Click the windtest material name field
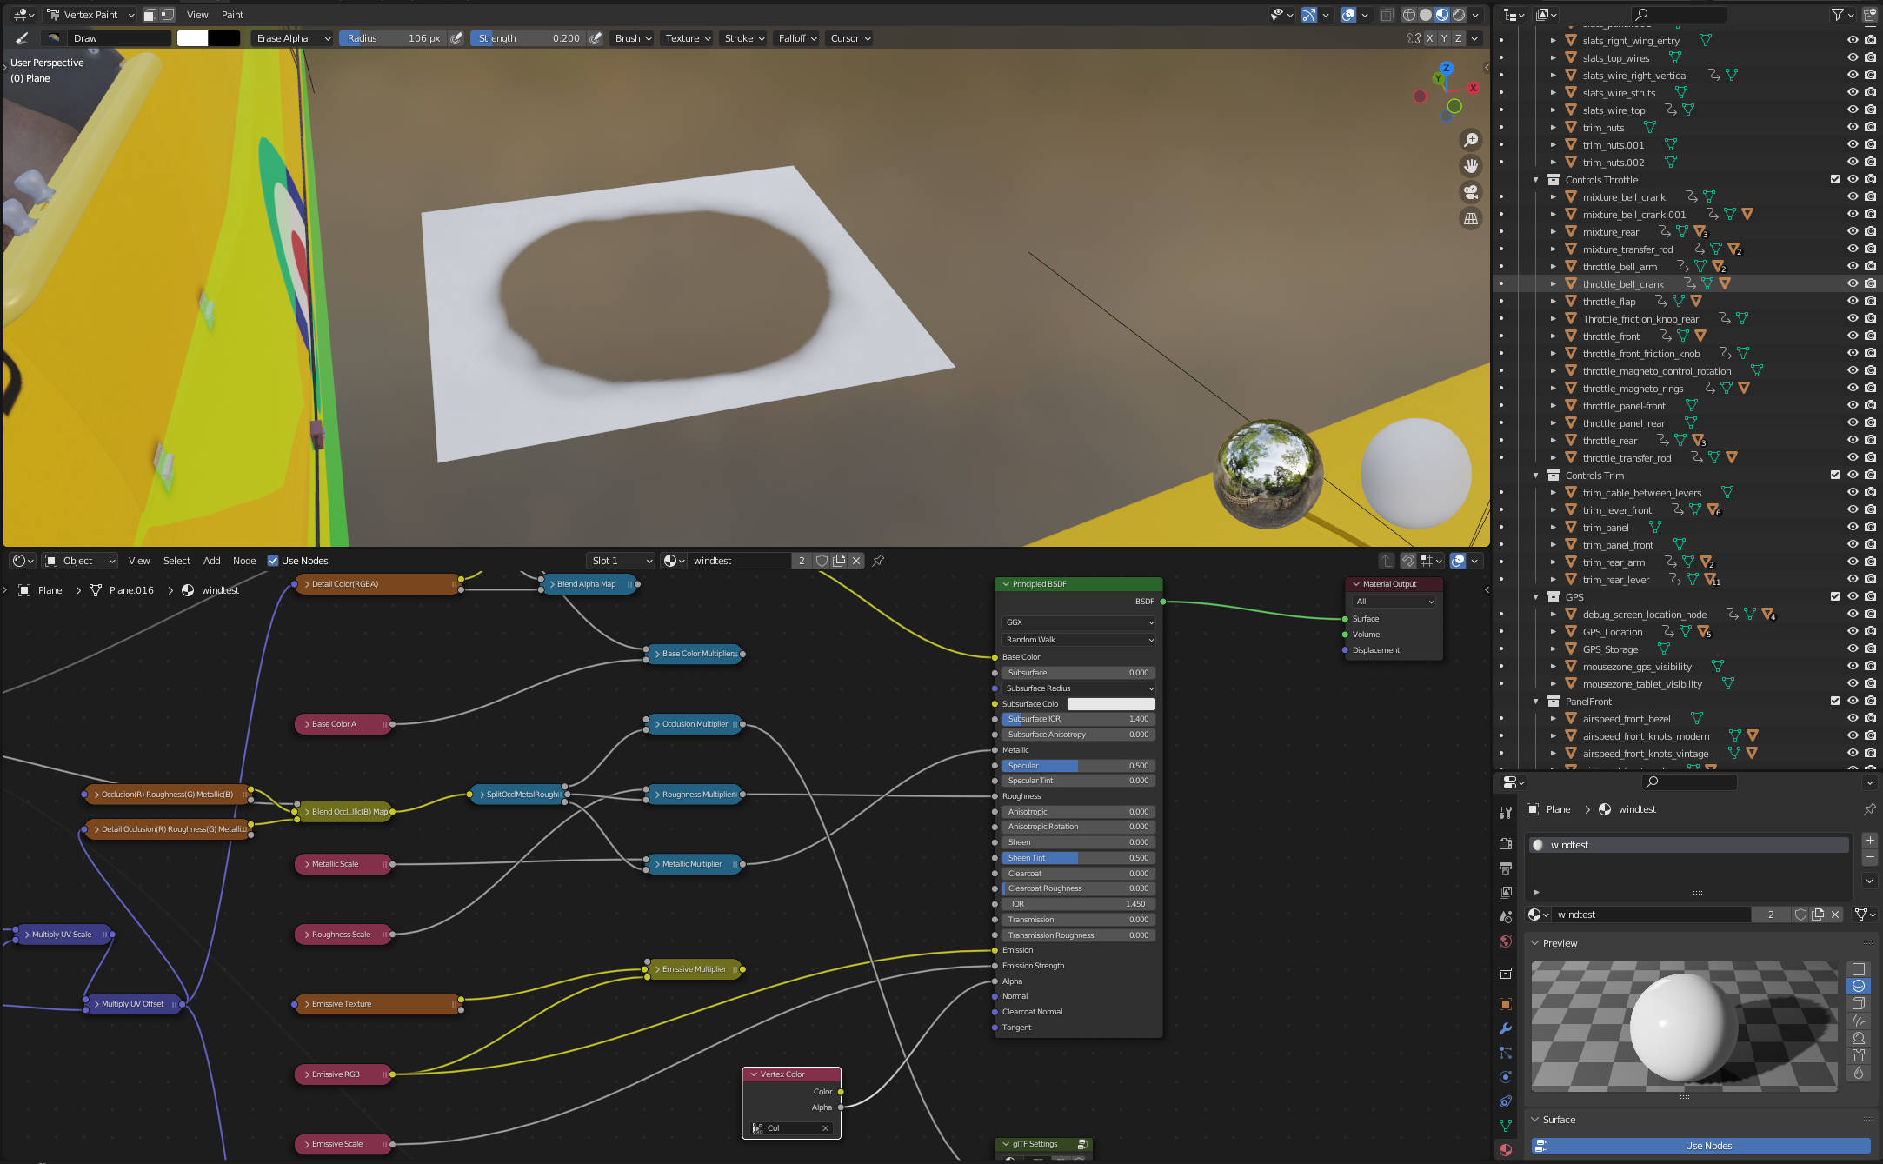Screen dimensions: 1883x1164 [x=743, y=561]
